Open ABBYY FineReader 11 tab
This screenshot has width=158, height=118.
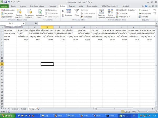coord(110,6)
